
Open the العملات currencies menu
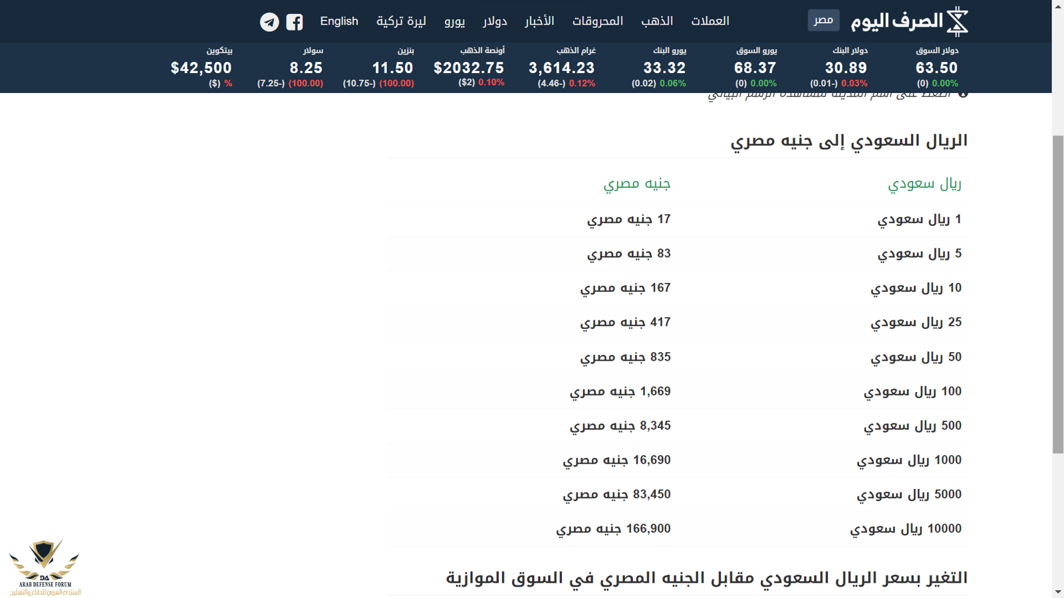(x=710, y=21)
